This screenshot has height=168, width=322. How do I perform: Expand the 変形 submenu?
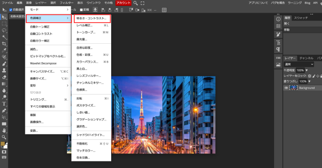48,86
